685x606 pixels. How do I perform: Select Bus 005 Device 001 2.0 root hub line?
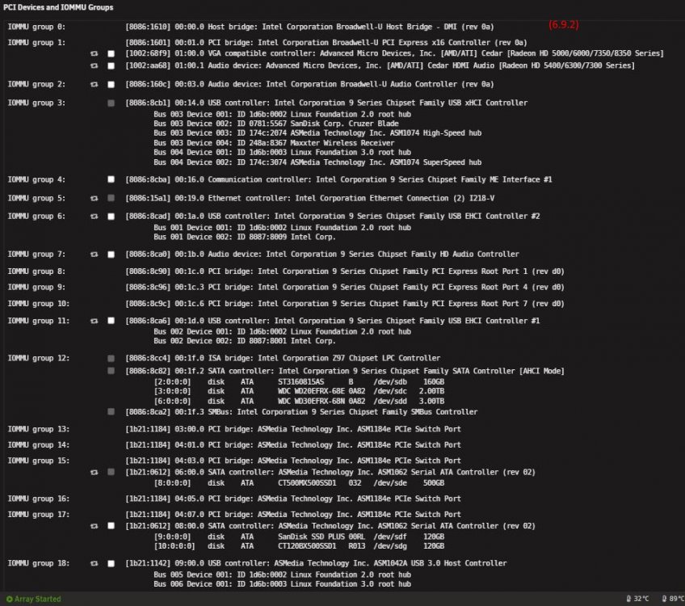tap(282, 575)
